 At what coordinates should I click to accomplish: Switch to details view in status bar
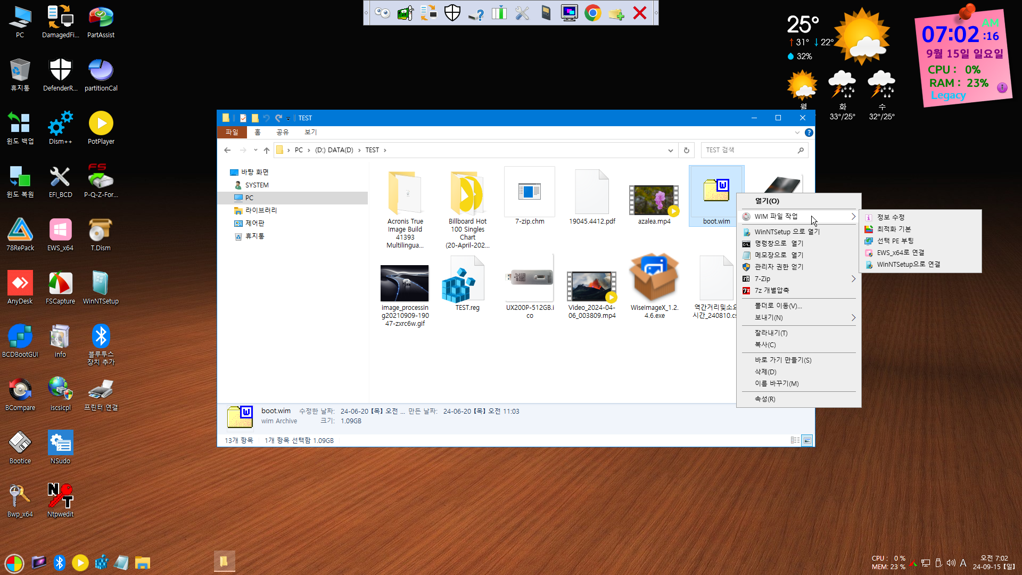(x=795, y=440)
